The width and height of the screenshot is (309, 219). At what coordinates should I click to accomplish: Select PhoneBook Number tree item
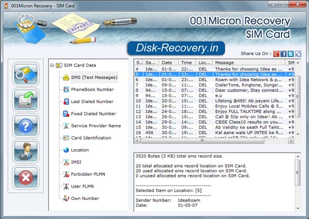pos(93,90)
